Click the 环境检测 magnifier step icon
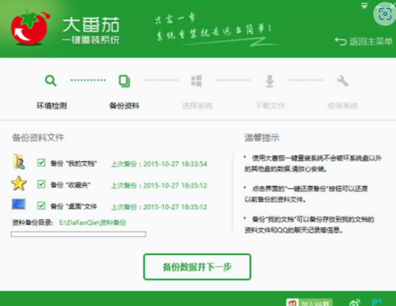 tap(51, 81)
